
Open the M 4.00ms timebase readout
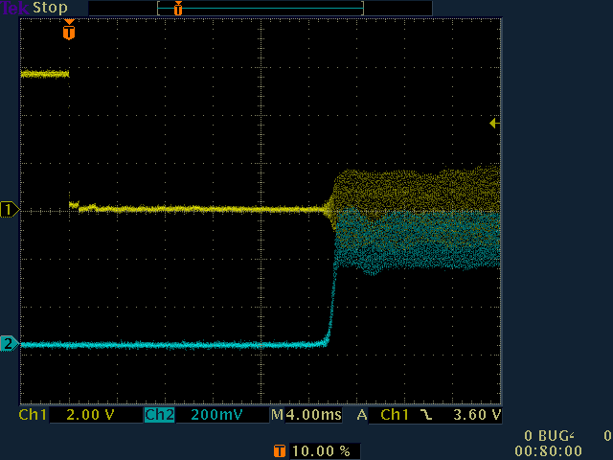[x=306, y=415]
